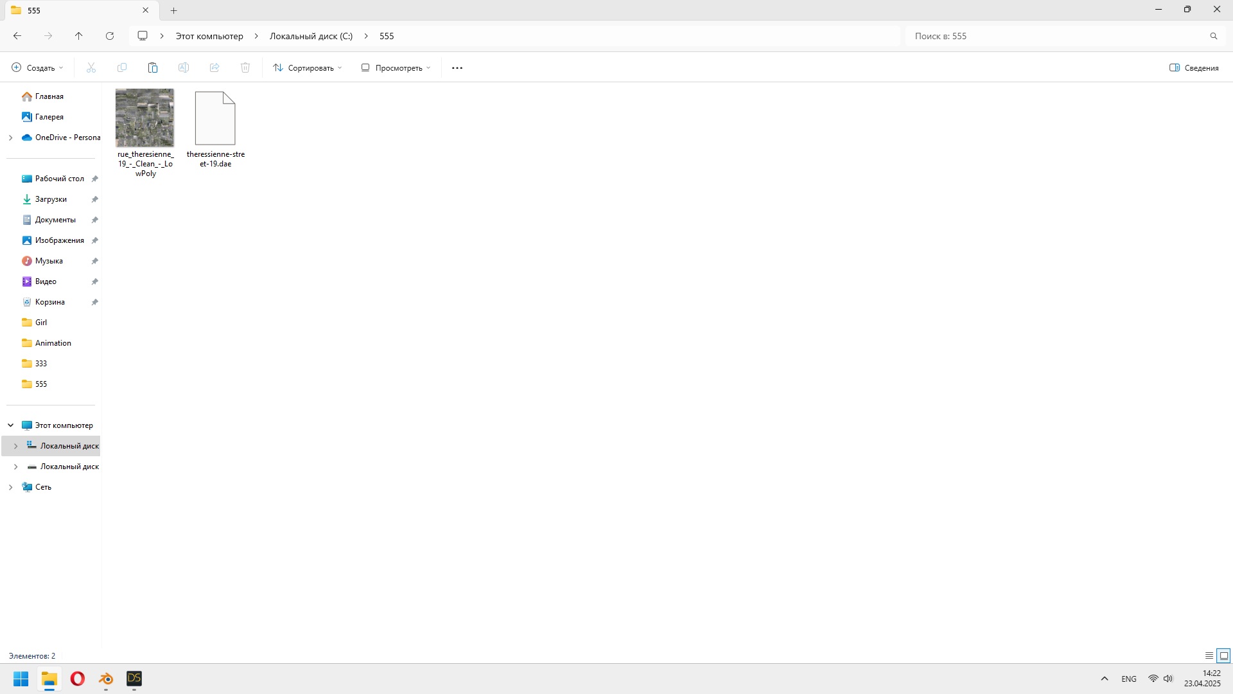The width and height of the screenshot is (1233, 694).
Task: Open the Animation folder in sidebar
Action: click(x=53, y=343)
